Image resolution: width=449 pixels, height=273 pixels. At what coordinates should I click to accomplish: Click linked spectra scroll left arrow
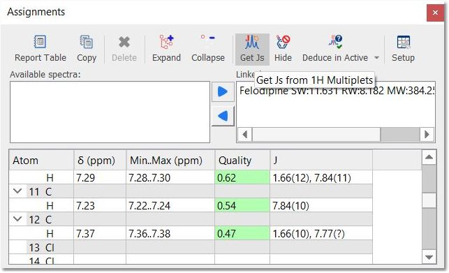(x=245, y=134)
